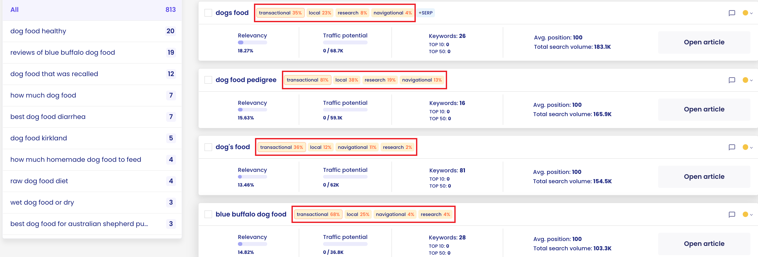The width and height of the screenshot is (758, 257).
Task: Open comment icon for blue buffalo dog food
Action: (732, 214)
